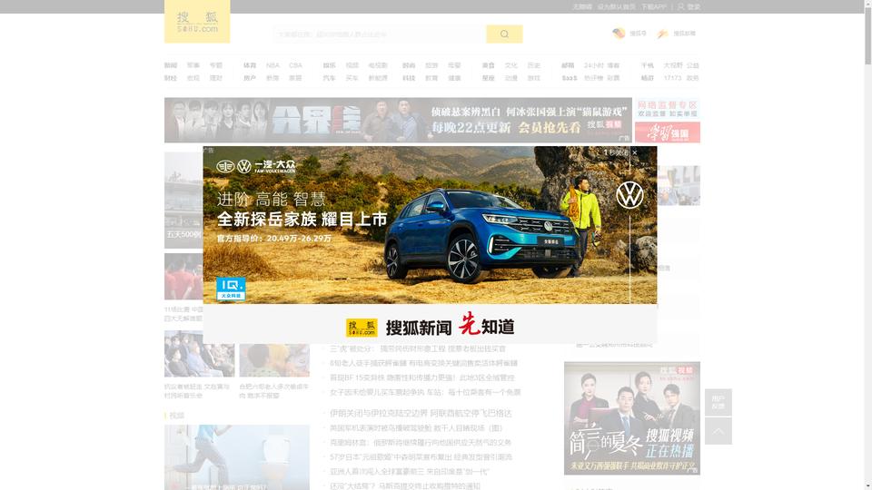
Task: Click 设为默认首页 in the top bar
Action: [x=616, y=6]
